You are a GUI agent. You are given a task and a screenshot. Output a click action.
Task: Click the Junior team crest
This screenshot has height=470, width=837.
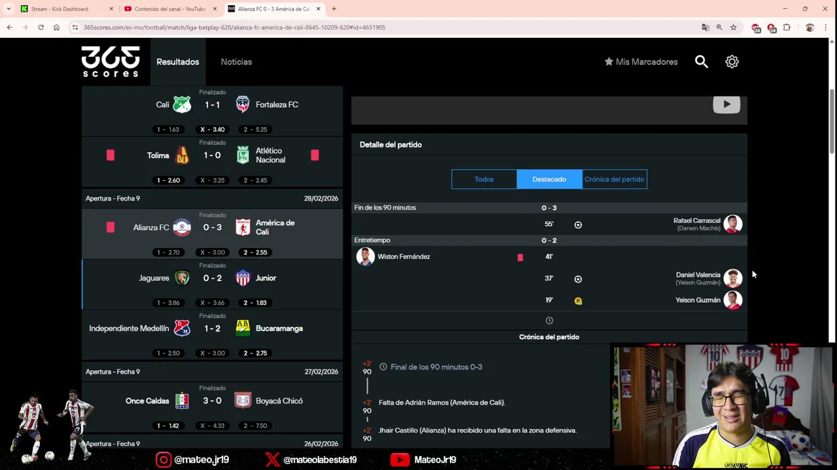click(243, 278)
